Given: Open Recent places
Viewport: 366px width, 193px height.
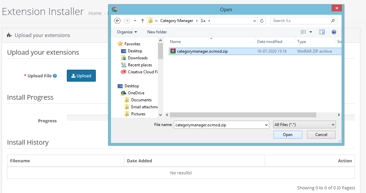Looking at the screenshot, I should click(x=140, y=65).
